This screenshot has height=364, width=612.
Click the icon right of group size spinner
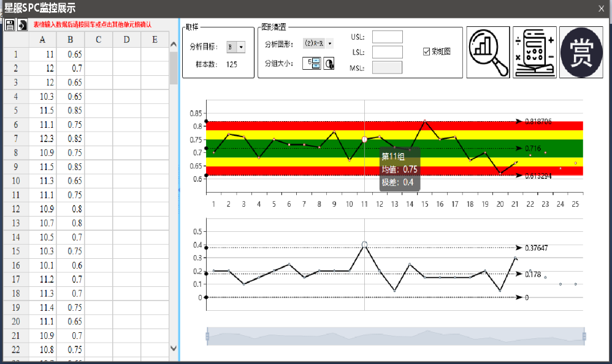[x=329, y=64]
